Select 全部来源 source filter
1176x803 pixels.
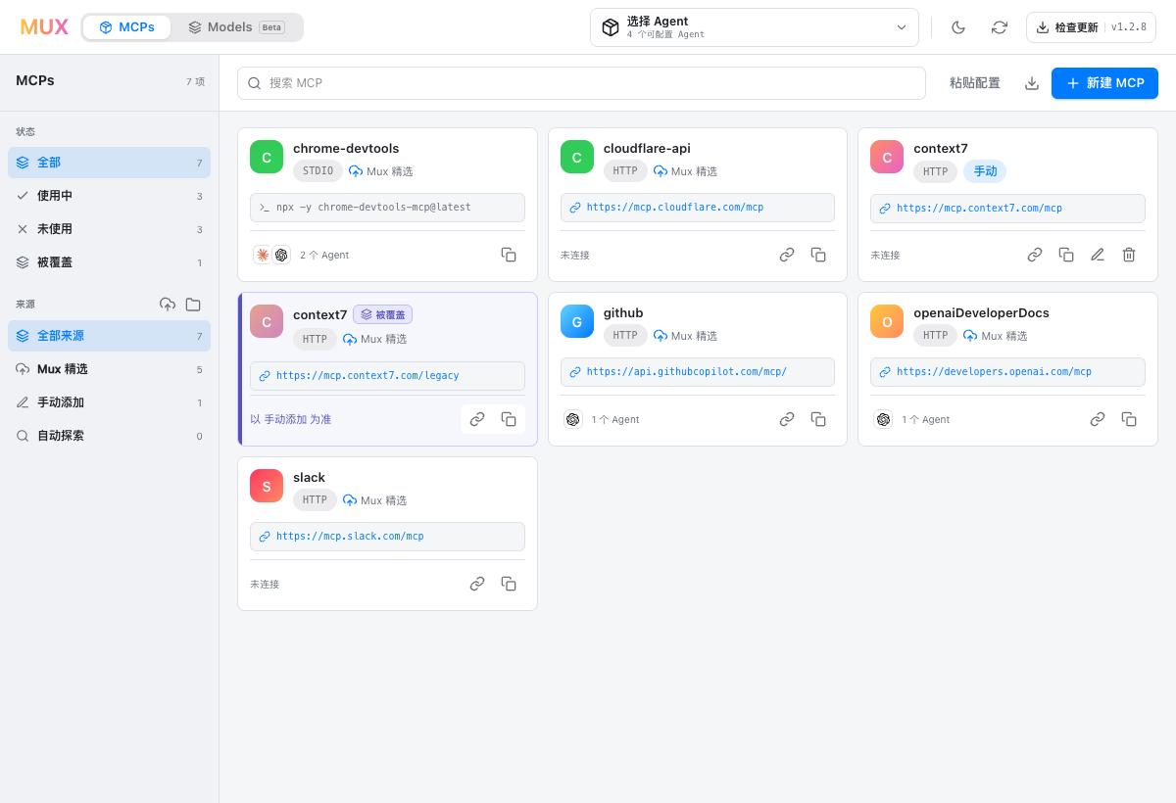click(109, 336)
